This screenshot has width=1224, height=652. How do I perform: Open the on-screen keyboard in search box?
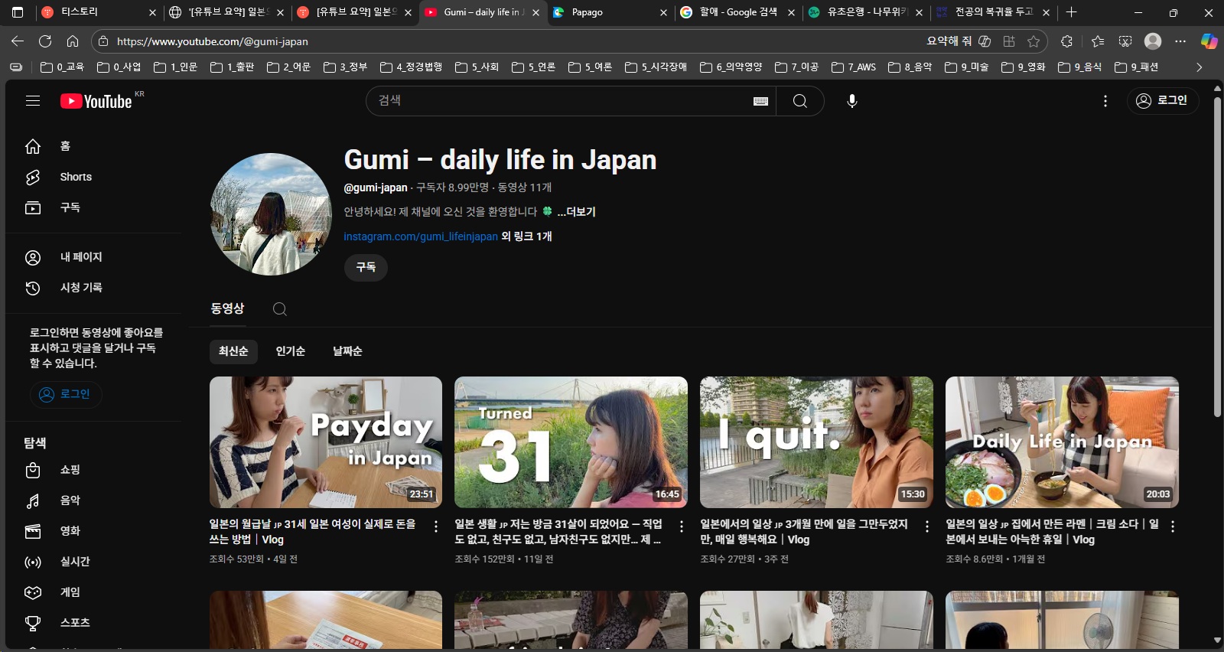760,101
